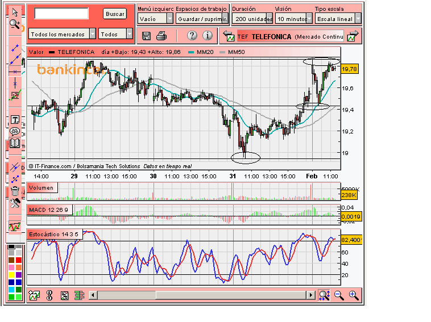The image size is (431, 322).
Task: Pick the orange color swatch
Action: [19, 267]
